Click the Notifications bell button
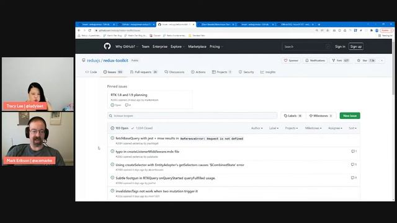Image resolution: width=397 pixels, height=223 pixels. [x=315, y=61]
